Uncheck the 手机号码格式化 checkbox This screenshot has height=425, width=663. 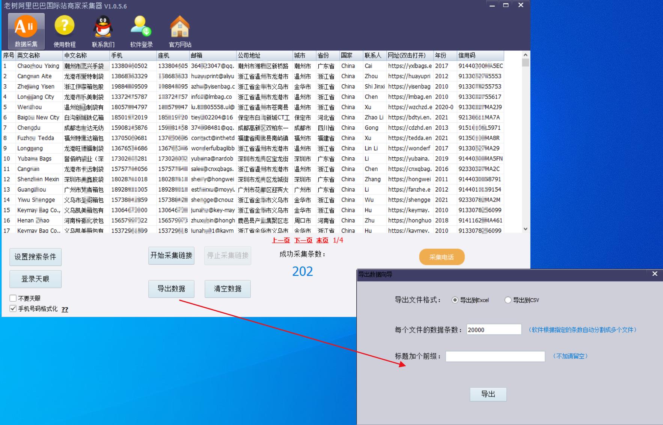tap(13, 308)
